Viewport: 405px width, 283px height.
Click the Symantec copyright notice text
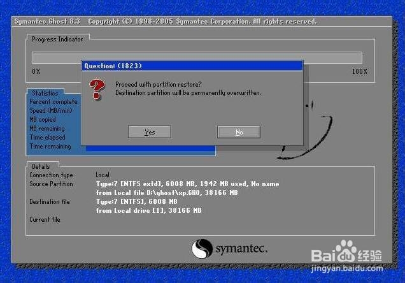tap(202, 22)
